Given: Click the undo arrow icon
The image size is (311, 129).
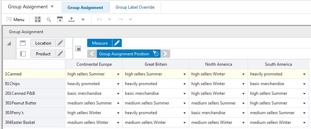Looking at the screenshot, I should [x=99, y=20].
